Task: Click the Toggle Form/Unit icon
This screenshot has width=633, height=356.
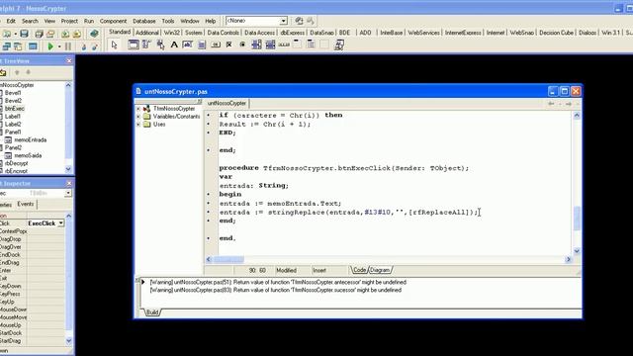Action: pos(18,46)
